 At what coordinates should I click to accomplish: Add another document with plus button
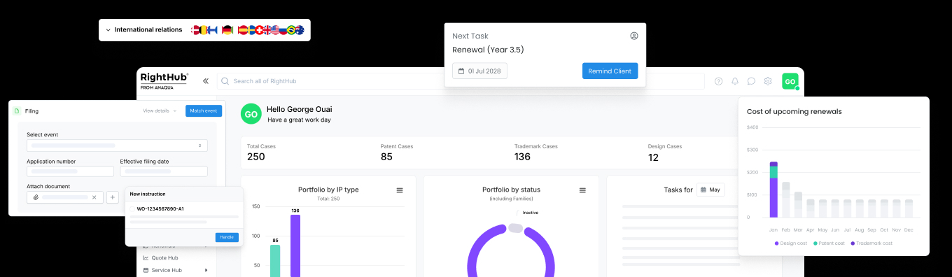[x=112, y=197]
